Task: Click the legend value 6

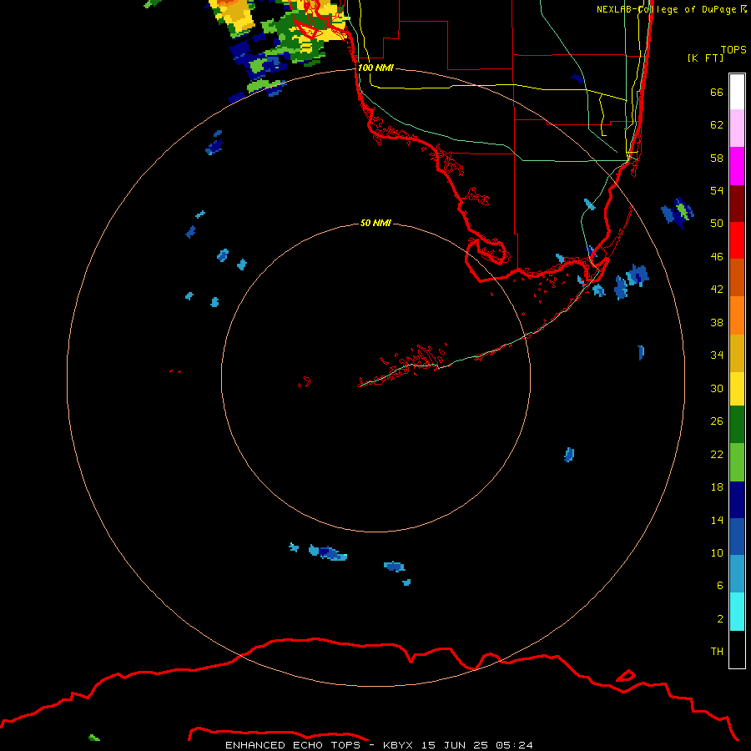Action: (720, 585)
